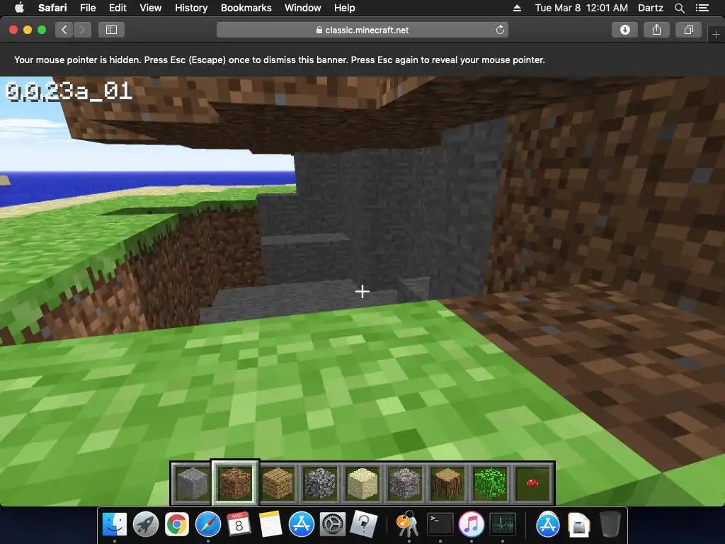Select the cobblestone block in hotbar
Screen dimensions: 725x544
point(320,483)
